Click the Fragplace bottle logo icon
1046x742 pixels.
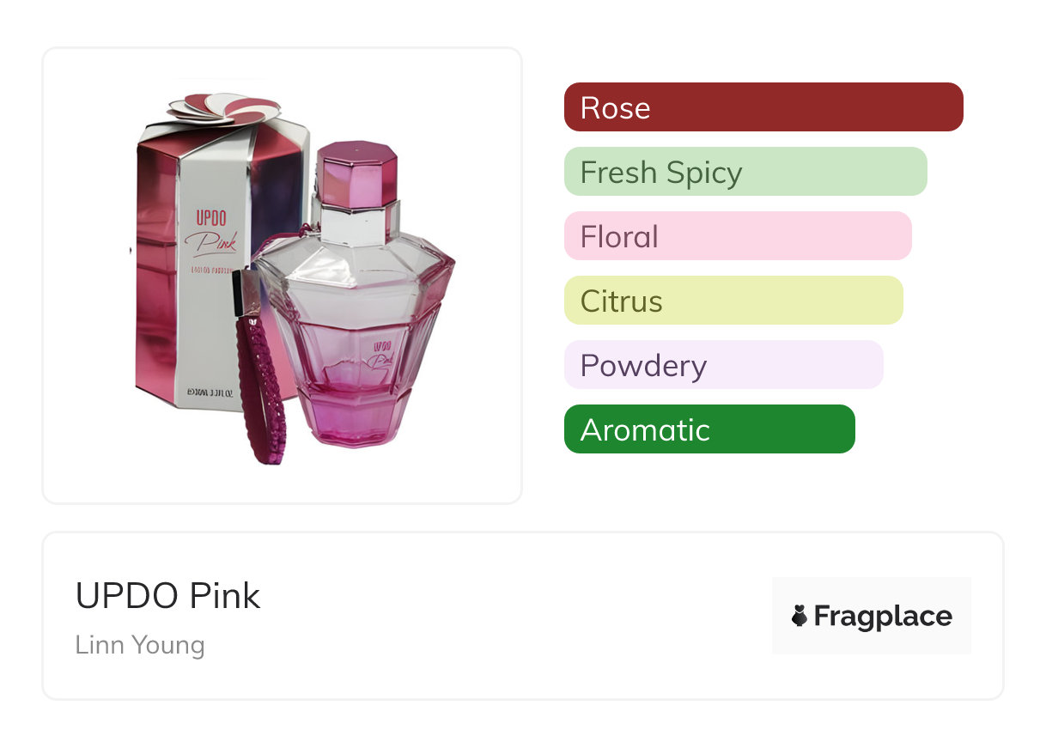click(x=800, y=616)
